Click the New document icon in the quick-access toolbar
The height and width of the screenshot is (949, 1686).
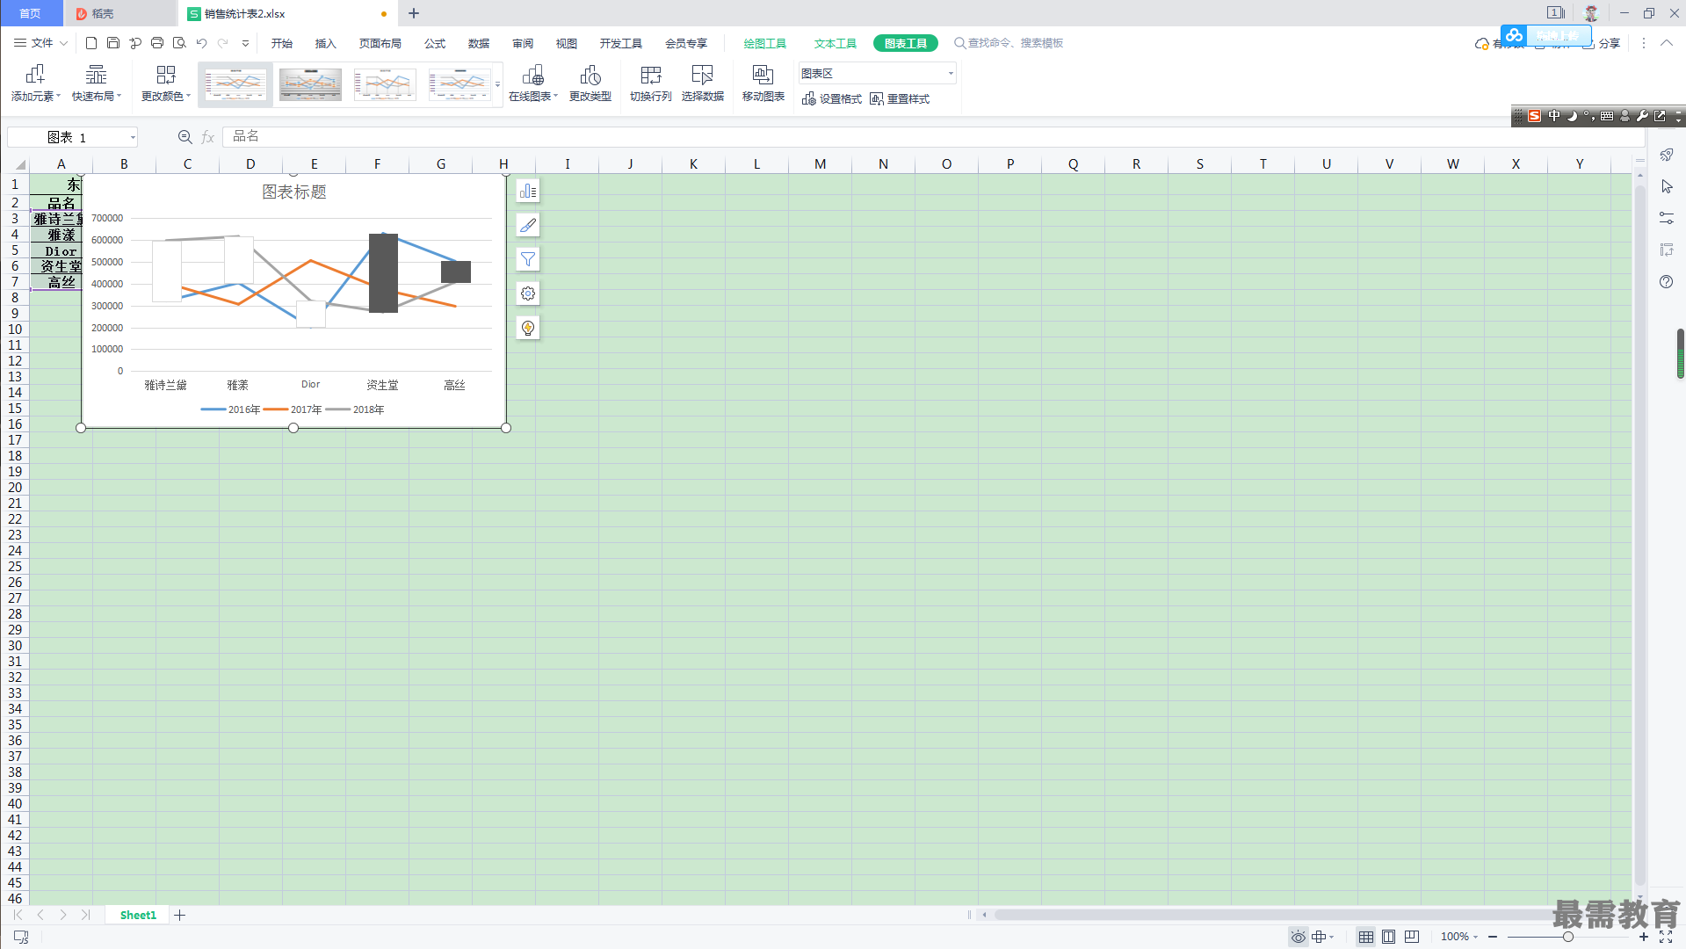[x=91, y=43]
